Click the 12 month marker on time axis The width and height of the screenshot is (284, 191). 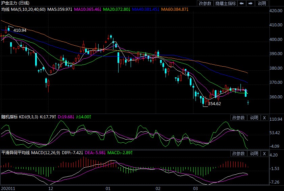[x=51, y=188]
